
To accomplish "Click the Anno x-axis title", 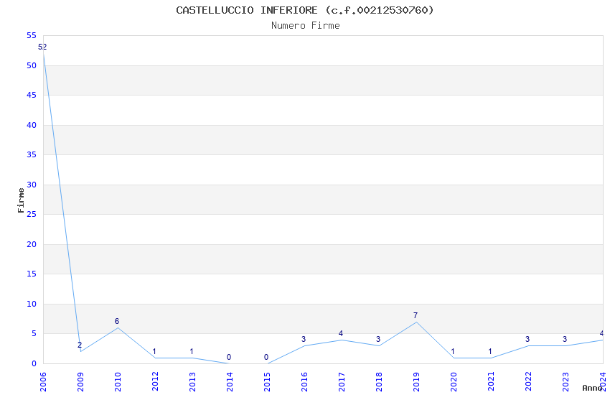I will pyautogui.click(x=592, y=388).
